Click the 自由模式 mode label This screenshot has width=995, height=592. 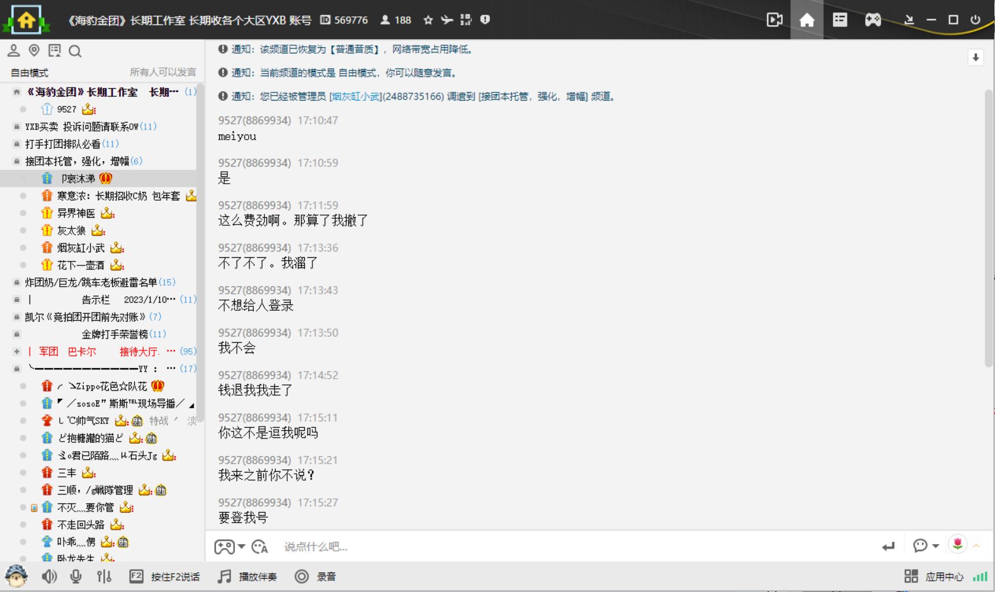click(30, 73)
